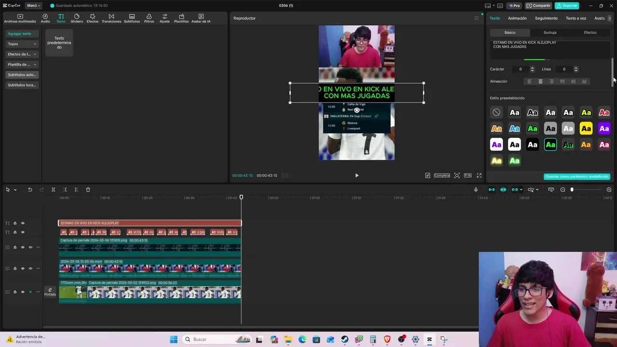Delete selected clip with trash icon
Screen dimensions: 617x347
[88, 189]
